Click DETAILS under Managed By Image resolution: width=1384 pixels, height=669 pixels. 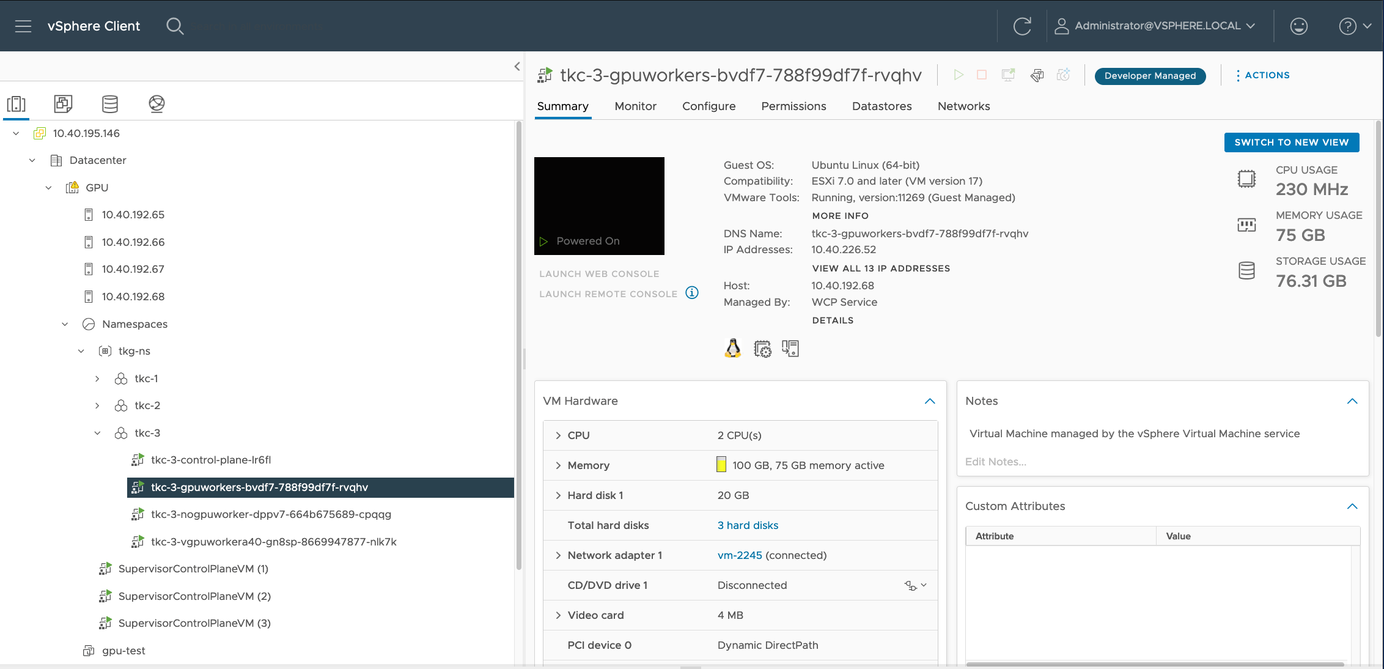coord(833,320)
